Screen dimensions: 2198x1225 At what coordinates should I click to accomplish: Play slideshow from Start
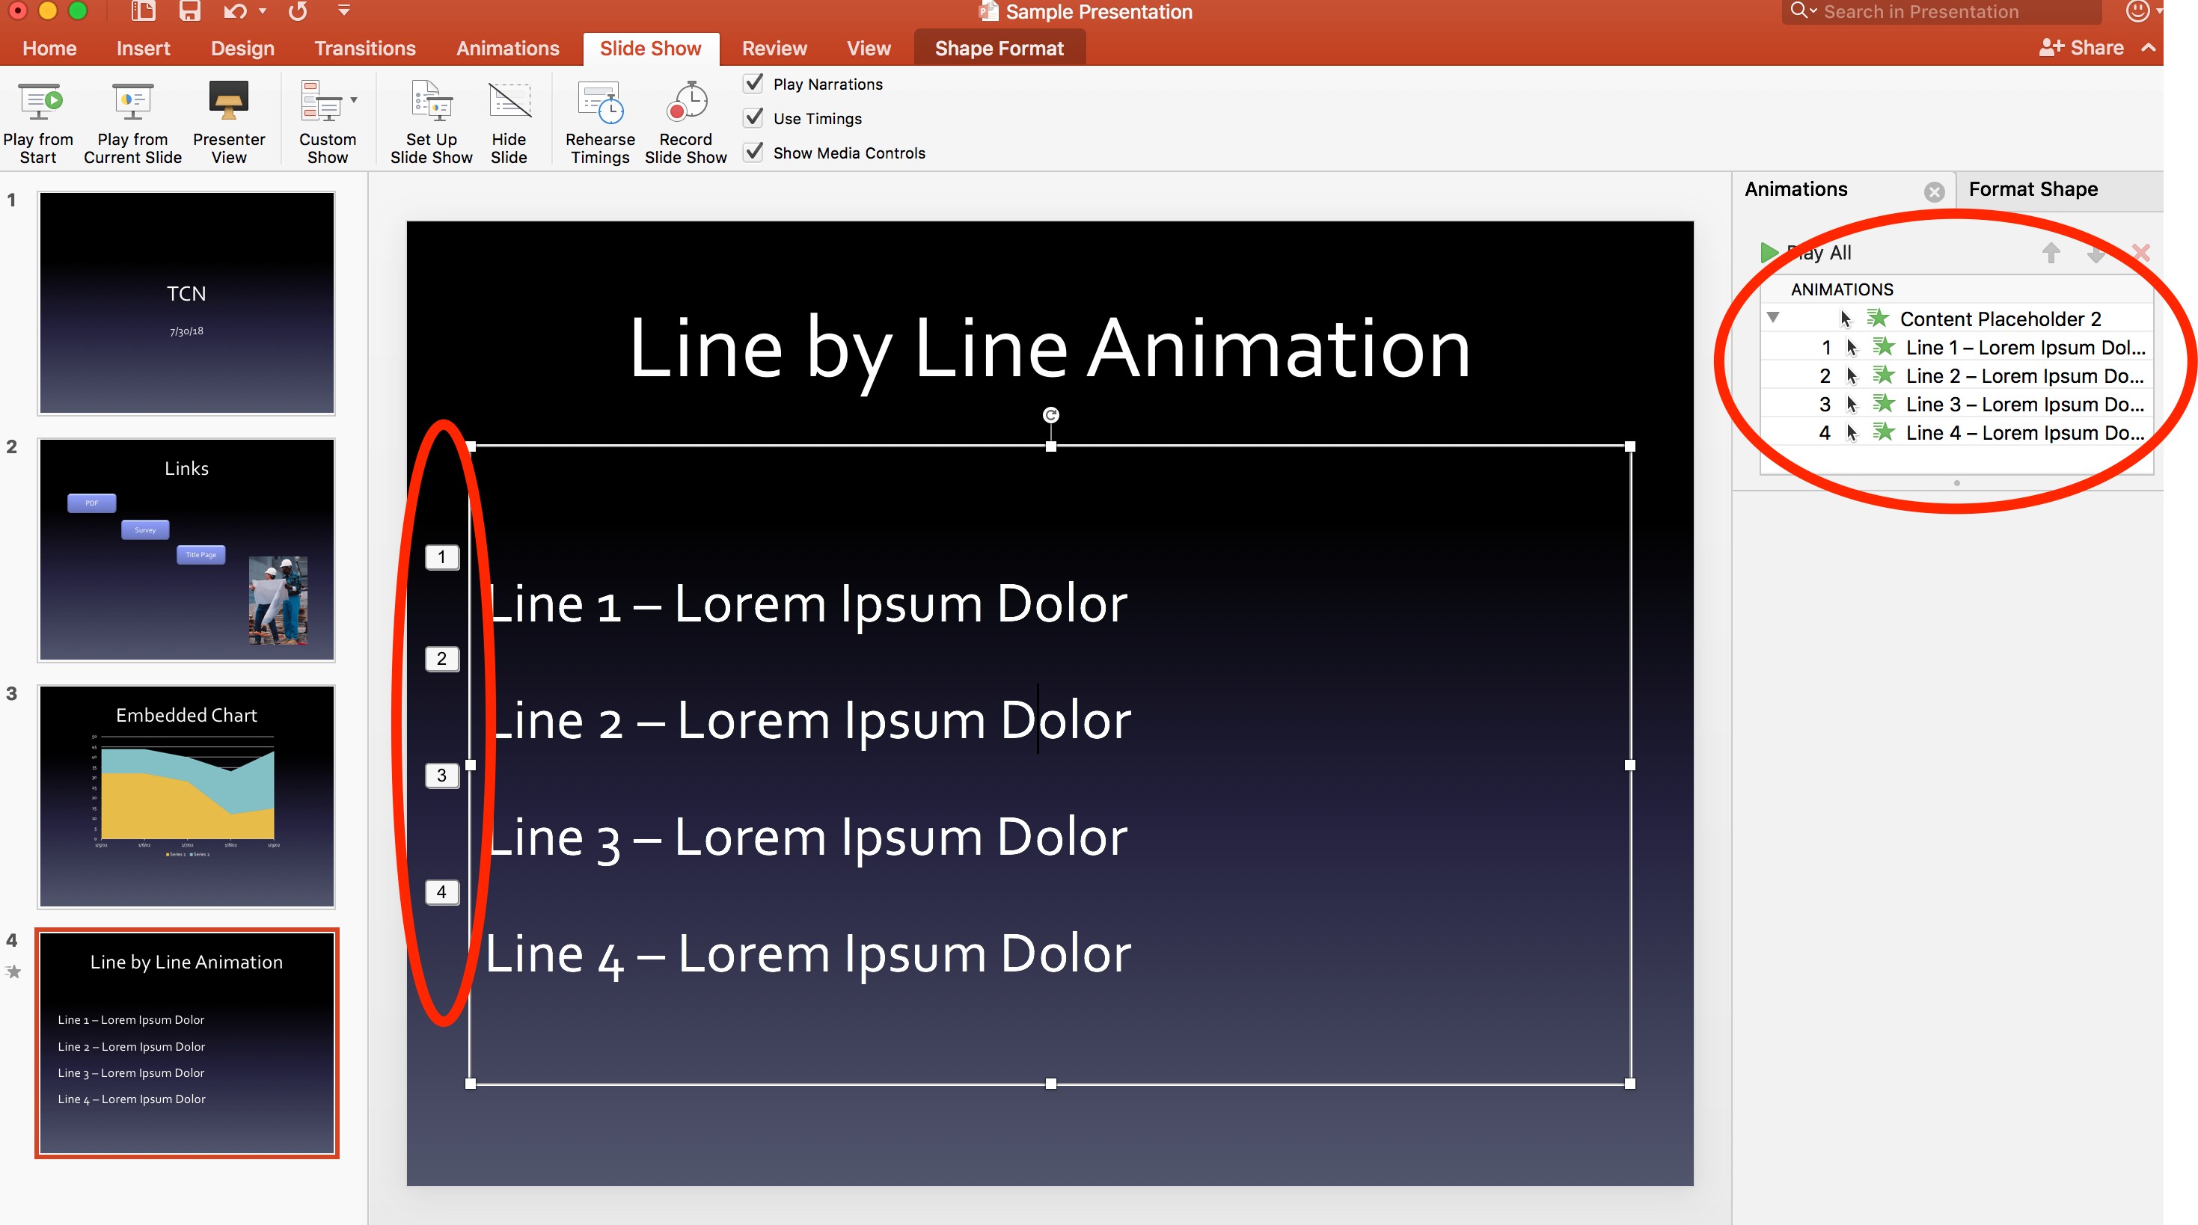[x=38, y=120]
